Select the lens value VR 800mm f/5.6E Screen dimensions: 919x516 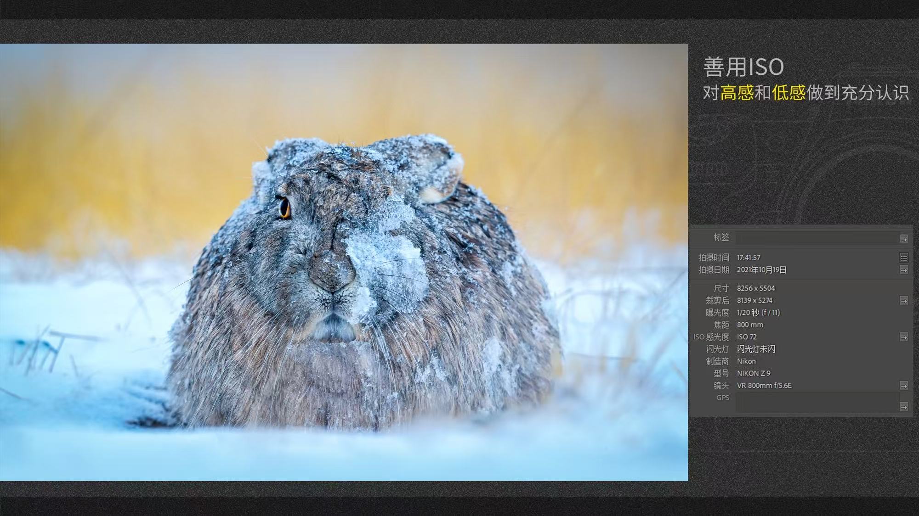point(764,386)
